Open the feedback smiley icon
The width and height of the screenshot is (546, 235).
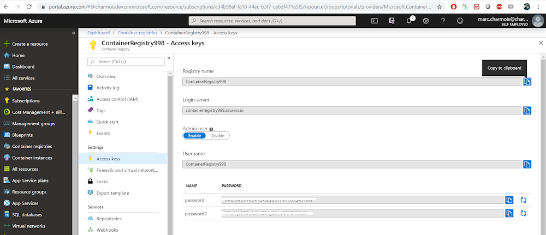tap(460, 21)
